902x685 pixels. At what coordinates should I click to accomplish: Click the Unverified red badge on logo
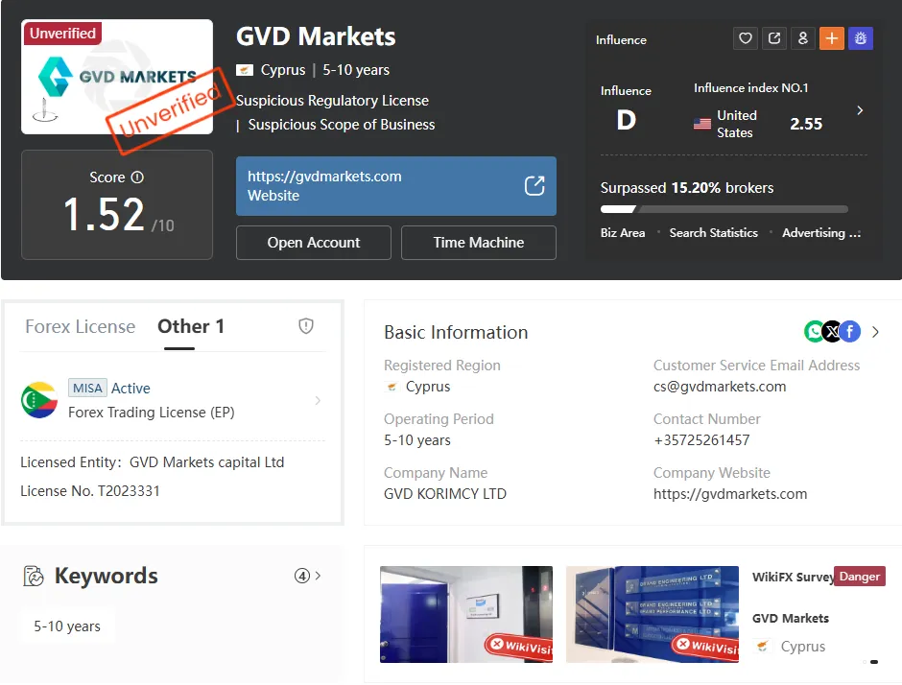pos(62,34)
